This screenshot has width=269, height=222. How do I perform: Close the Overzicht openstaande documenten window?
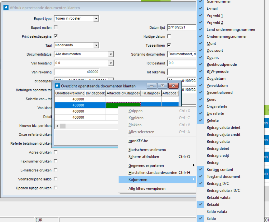tap(173, 86)
